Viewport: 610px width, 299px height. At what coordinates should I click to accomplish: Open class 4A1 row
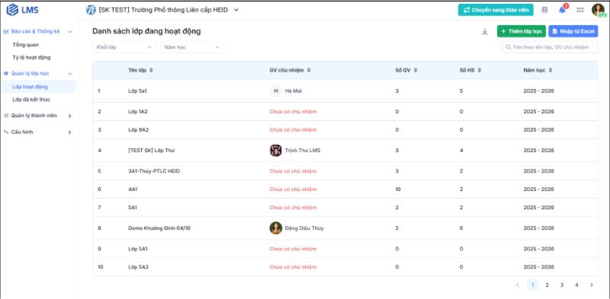click(x=345, y=189)
